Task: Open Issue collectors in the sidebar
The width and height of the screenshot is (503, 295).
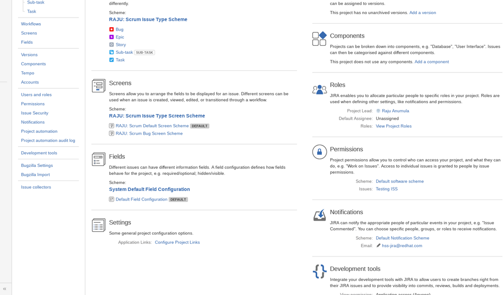Action: pyautogui.click(x=36, y=187)
